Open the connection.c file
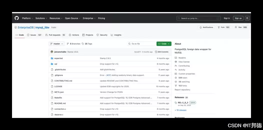 pyautogui.click(x=60, y=109)
